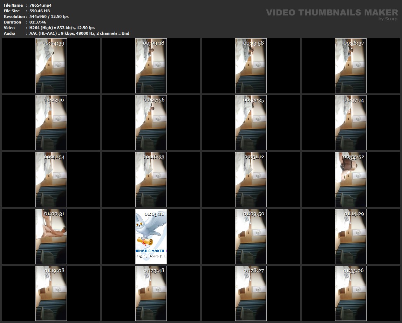The height and width of the screenshot is (323, 402).
Task: Choose the frame at 00:27:56
Action: pyautogui.click(x=151, y=123)
